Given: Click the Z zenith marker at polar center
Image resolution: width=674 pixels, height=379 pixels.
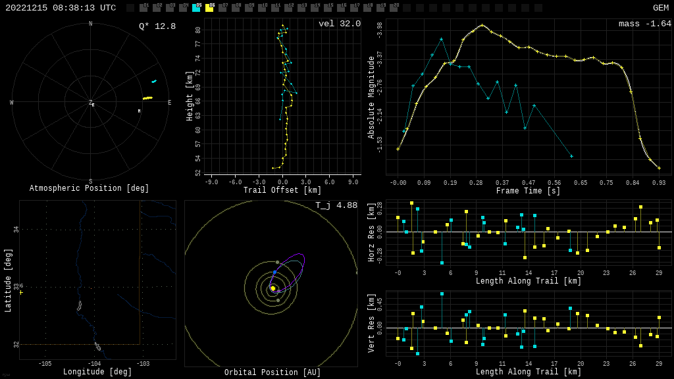Looking at the screenshot, I should [x=91, y=103].
